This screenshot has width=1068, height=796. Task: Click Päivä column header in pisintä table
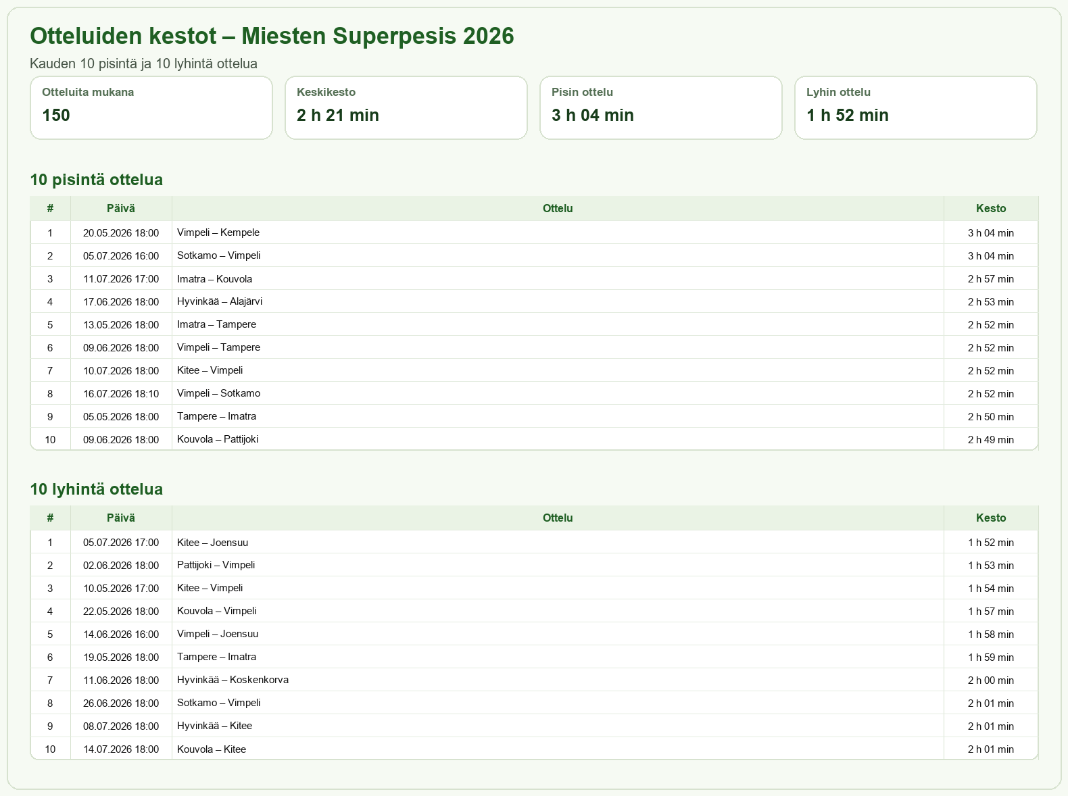[121, 208]
